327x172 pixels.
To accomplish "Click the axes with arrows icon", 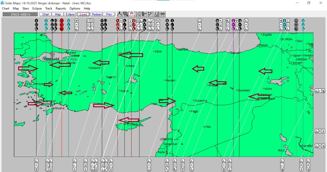I will click(x=150, y=14).
